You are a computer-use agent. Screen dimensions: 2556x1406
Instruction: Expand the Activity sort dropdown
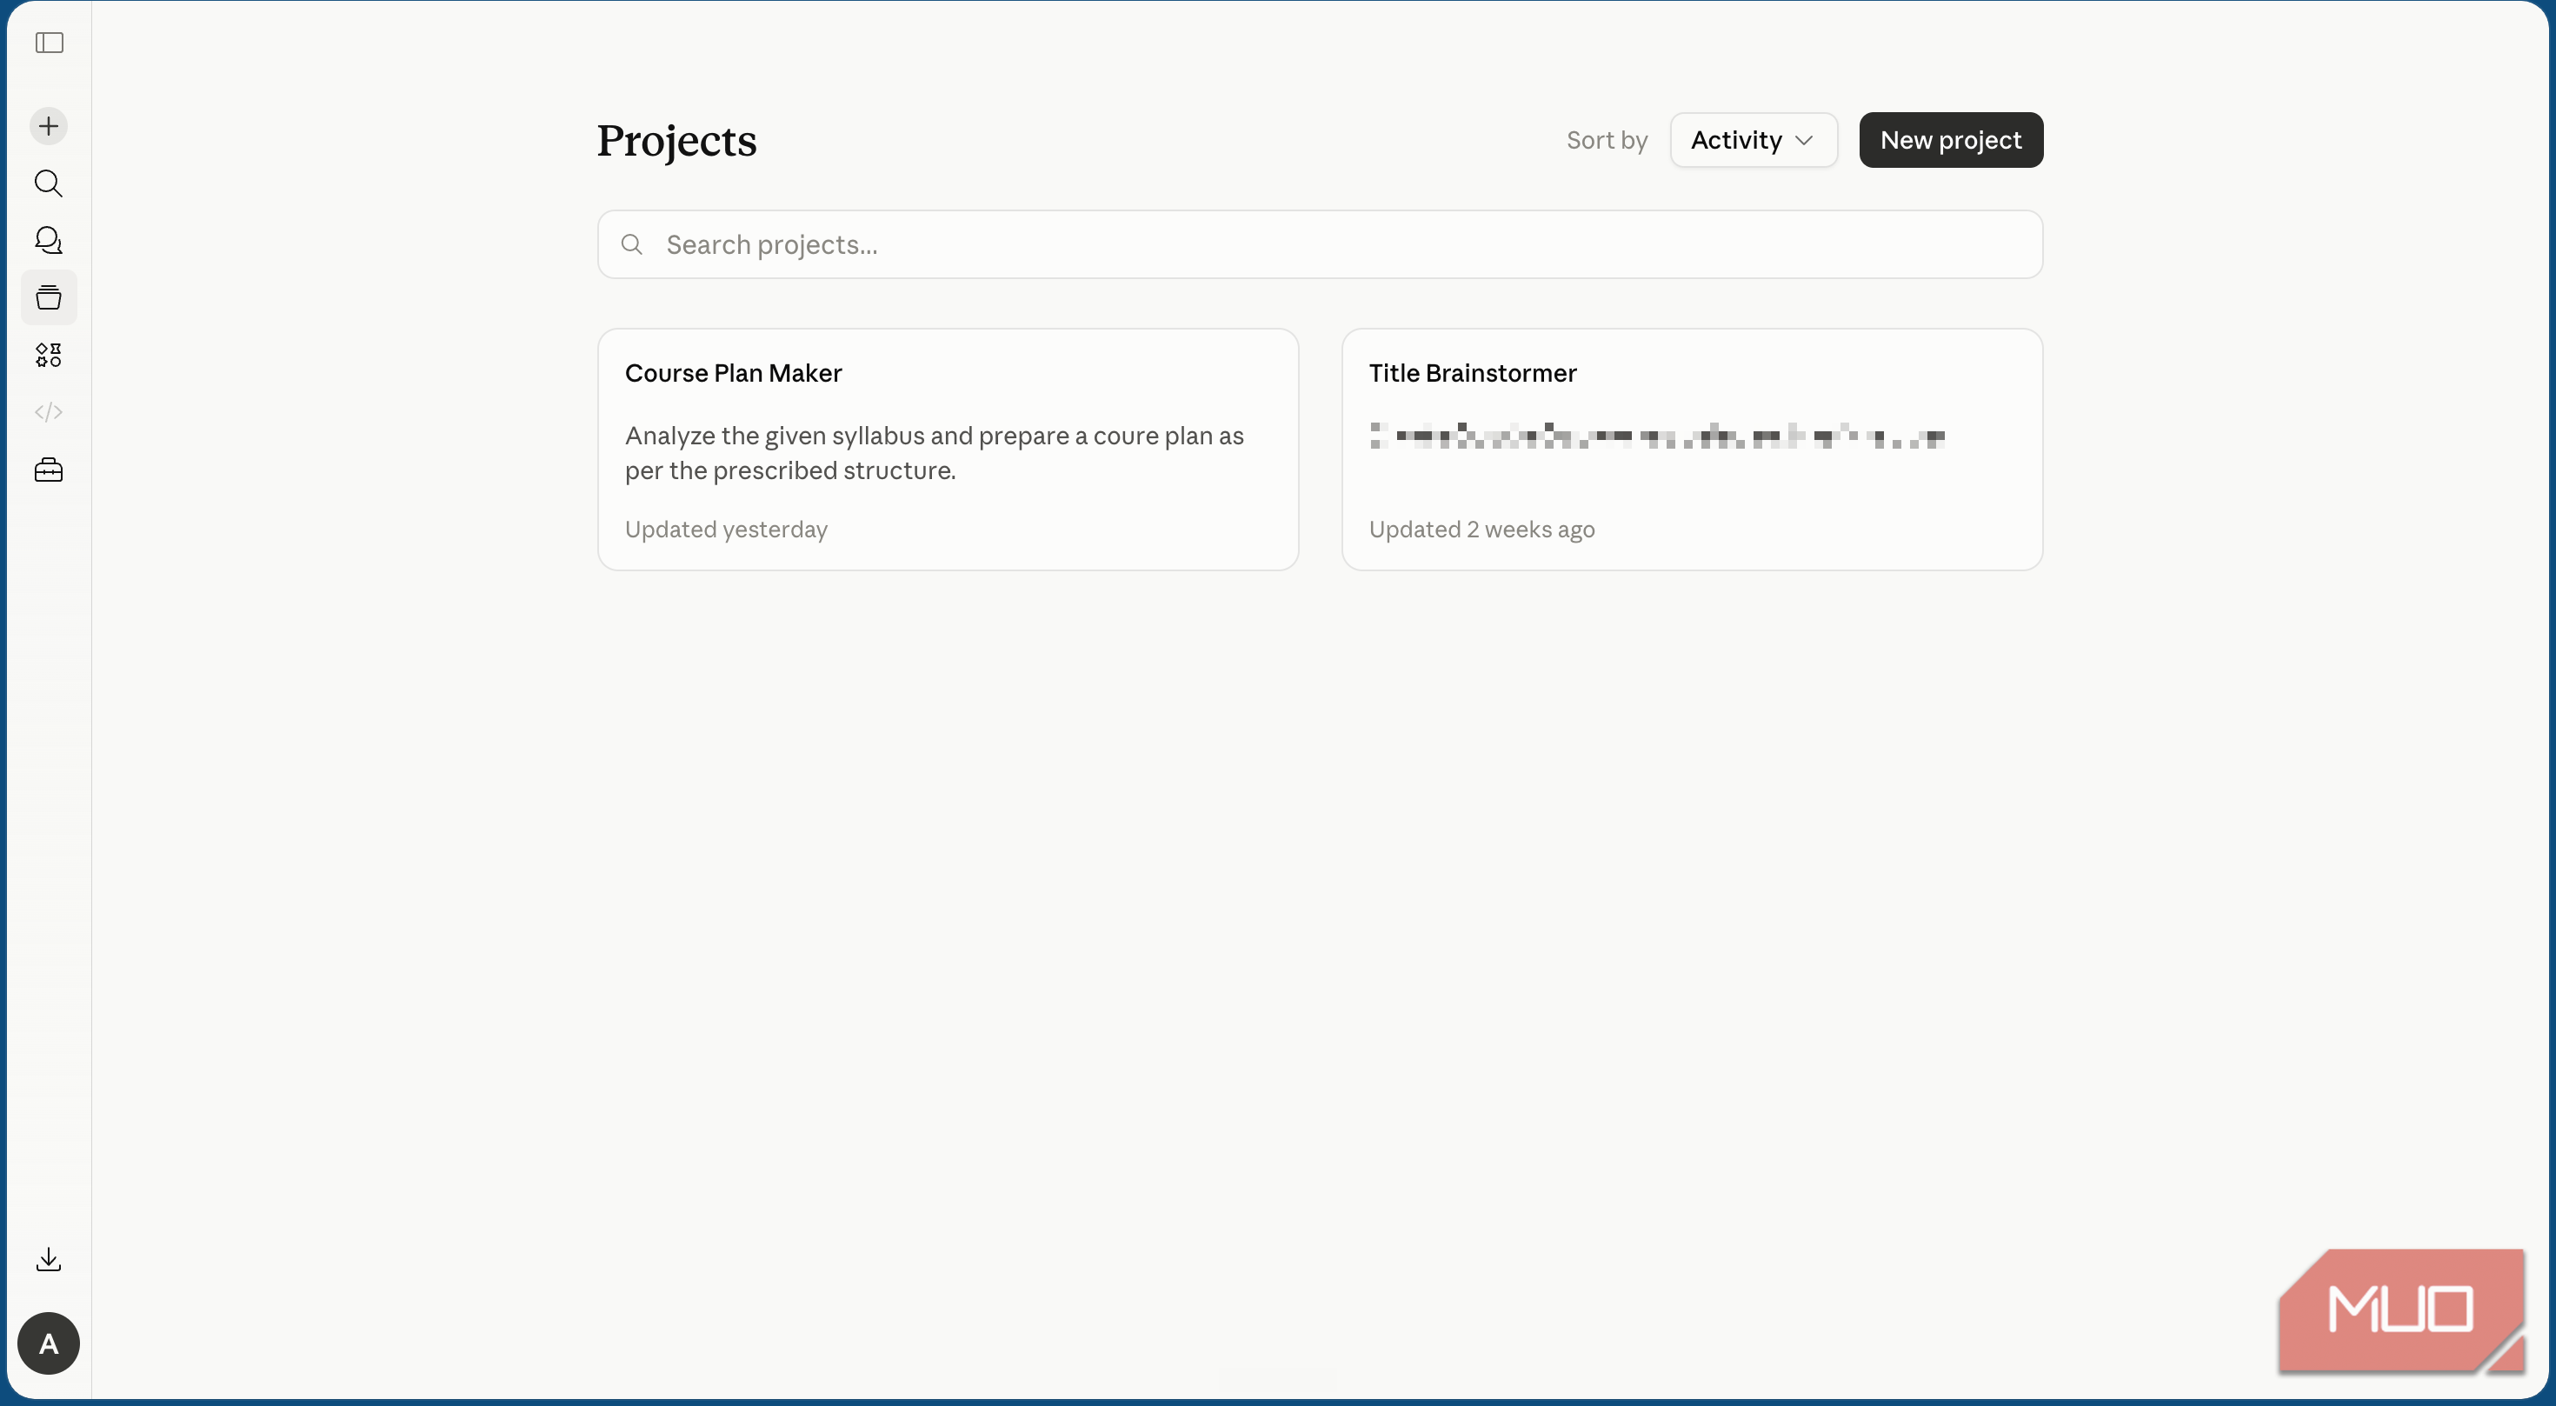tap(1754, 140)
